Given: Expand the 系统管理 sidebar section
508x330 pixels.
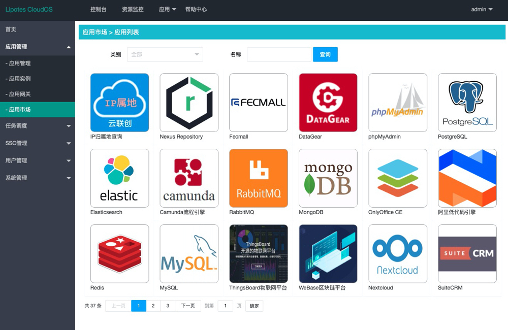Looking at the screenshot, I should coord(38,178).
